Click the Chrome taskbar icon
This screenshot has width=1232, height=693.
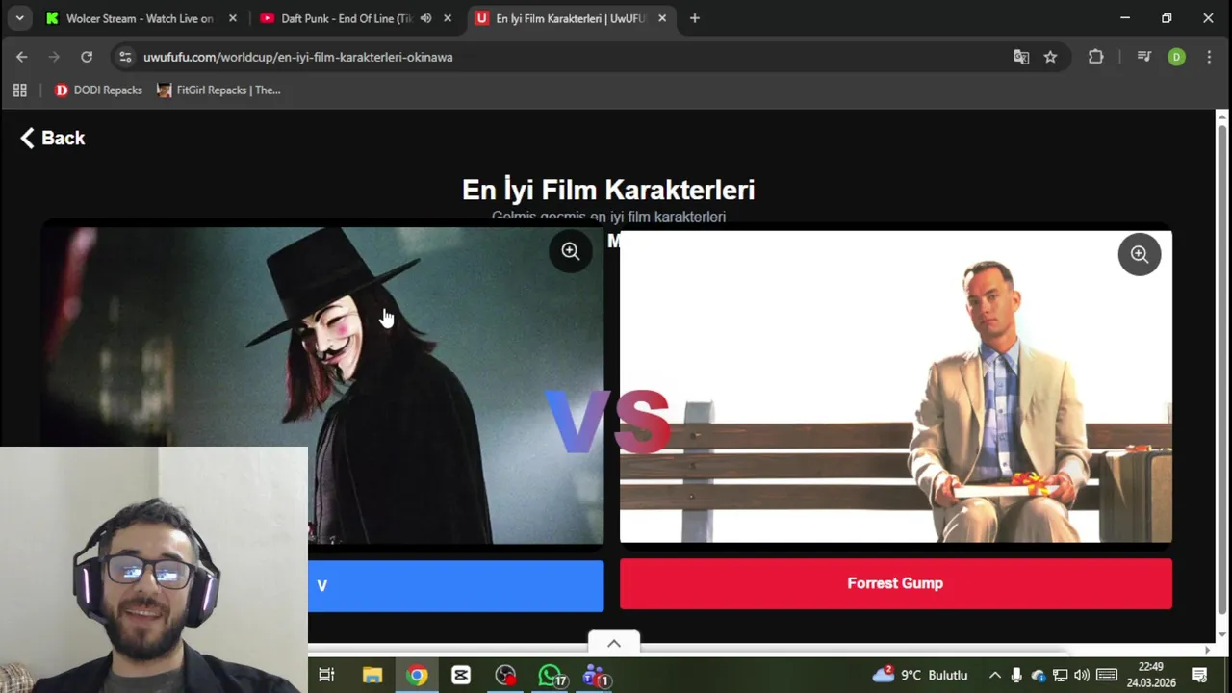[417, 675]
